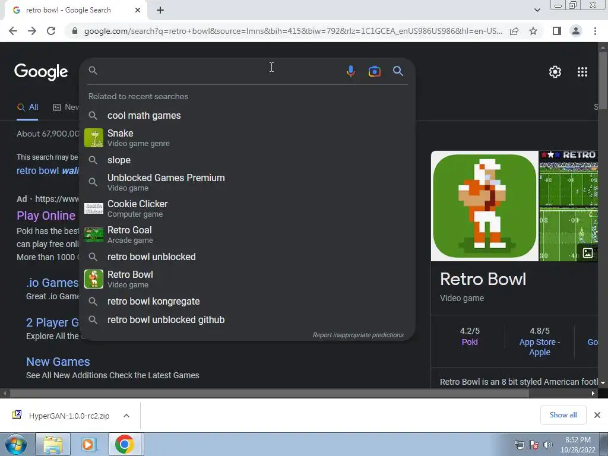The width and height of the screenshot is (608, 456).
Task: Open Chrome three-dot menu
Action: coord(595,31)
